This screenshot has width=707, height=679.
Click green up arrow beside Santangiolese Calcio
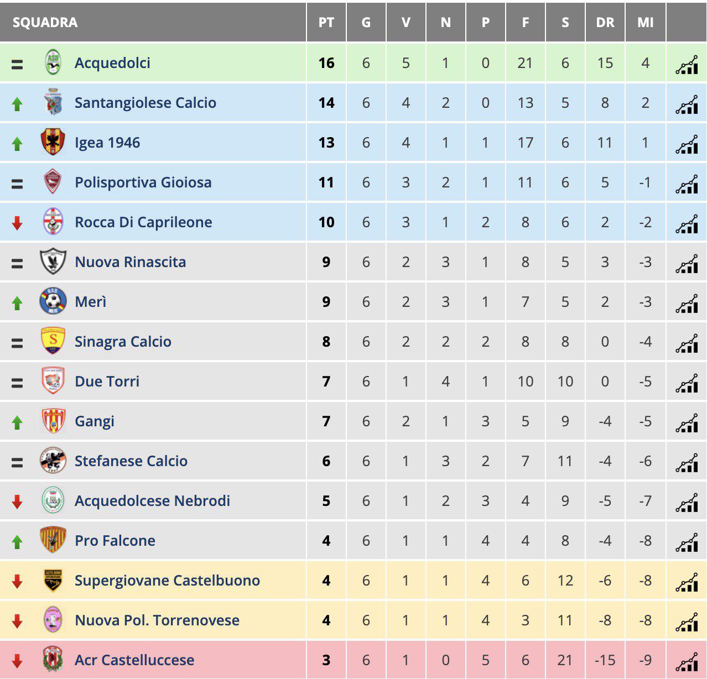click(x=17, y=103)
